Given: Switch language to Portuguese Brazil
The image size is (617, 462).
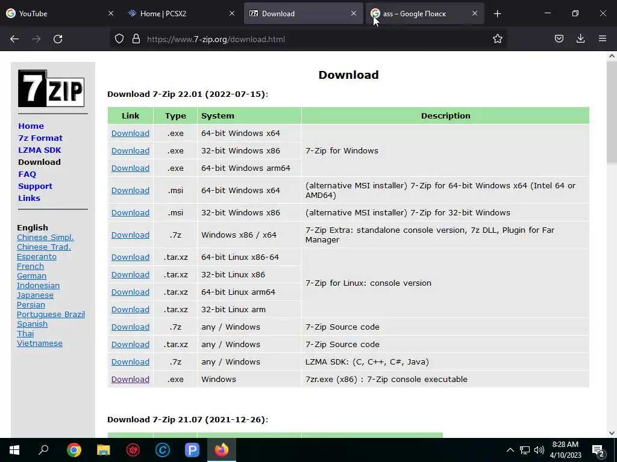Looking at the screenshot, I should click(51, 314).
